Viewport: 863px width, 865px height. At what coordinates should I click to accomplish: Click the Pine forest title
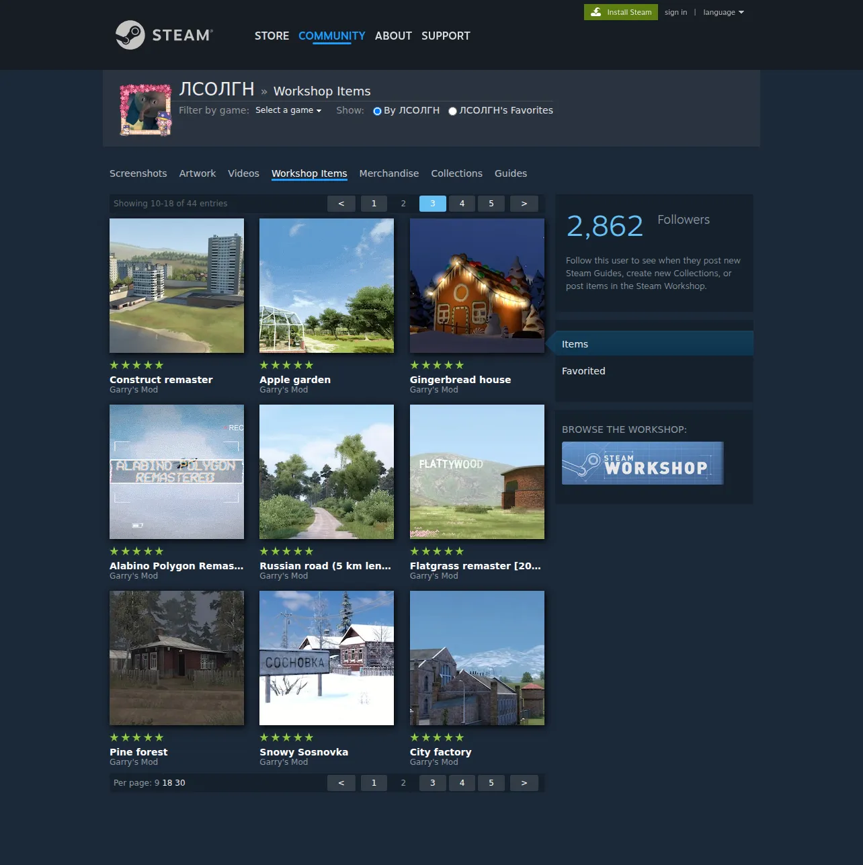point(138,752)
